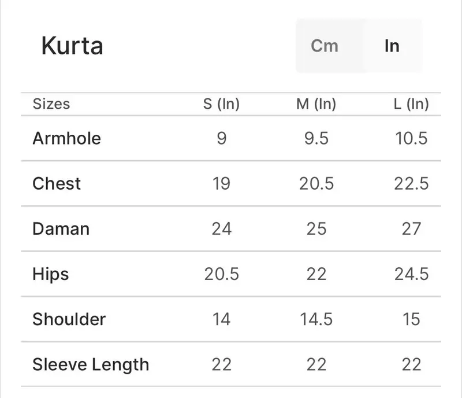462x398 pixels.
Task: Select Sleeve Length value under S column
Action: click(221, 364)
